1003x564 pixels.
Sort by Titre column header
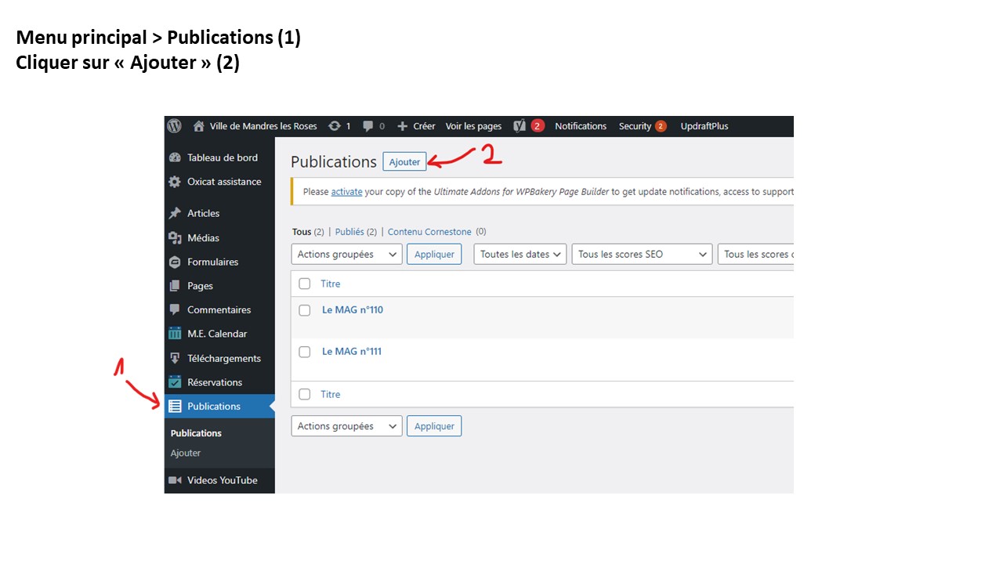[x=331, y=284]
